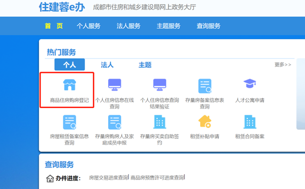Click the 办件进度: label
Image resolution: width=305 pixels, height=189 pixels.
(x=68, y=179)
